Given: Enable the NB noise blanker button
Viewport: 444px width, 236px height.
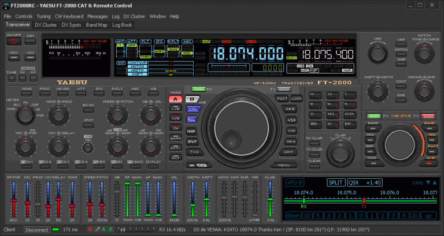Looking at the screenshot, I should pos(153,93).
